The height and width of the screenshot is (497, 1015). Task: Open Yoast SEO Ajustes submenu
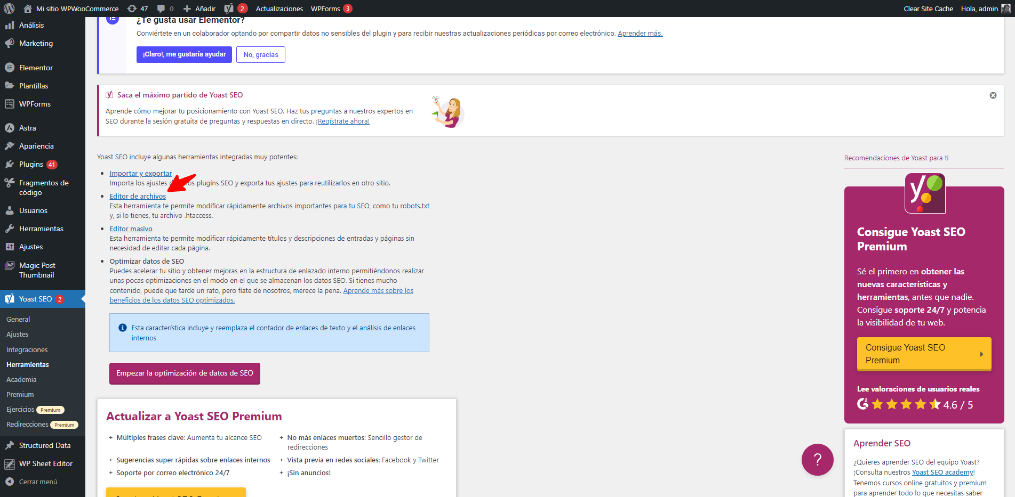click(18, 335)
